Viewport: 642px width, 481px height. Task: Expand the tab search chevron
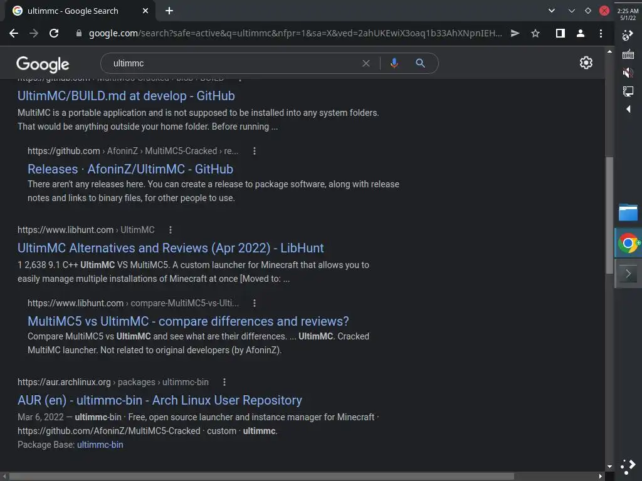552,11
